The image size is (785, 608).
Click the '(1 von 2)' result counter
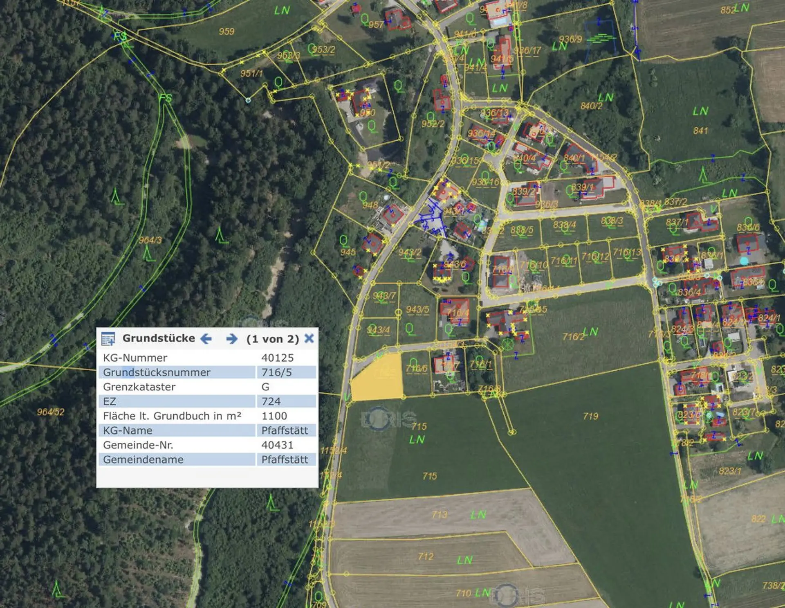coord(272,339)
